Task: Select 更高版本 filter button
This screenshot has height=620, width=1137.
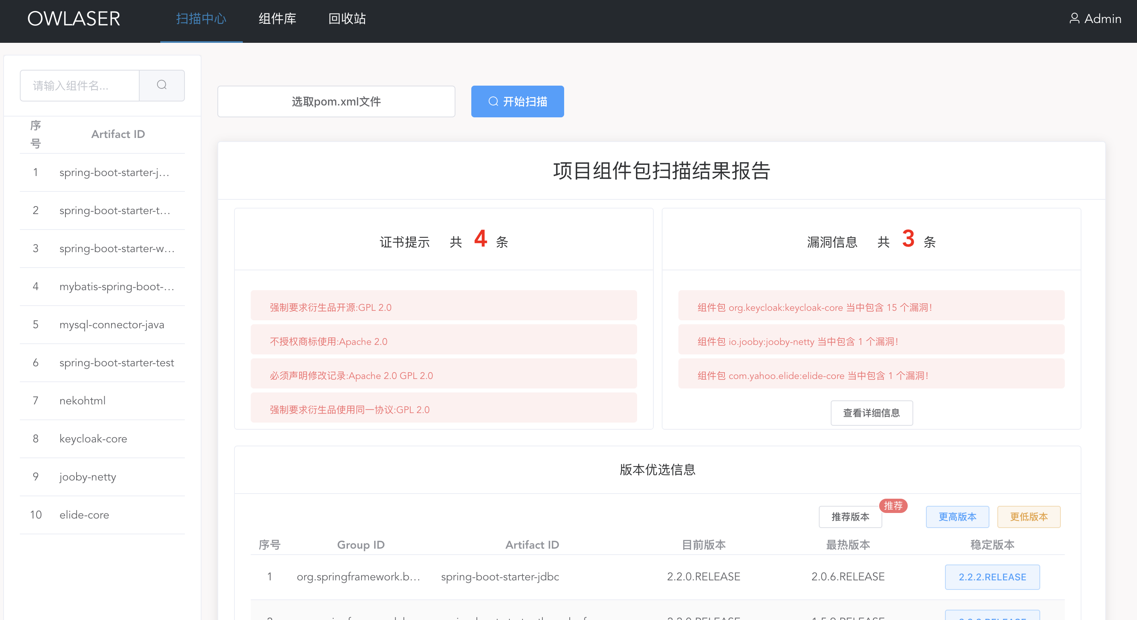Action: (x=957, y=517)
